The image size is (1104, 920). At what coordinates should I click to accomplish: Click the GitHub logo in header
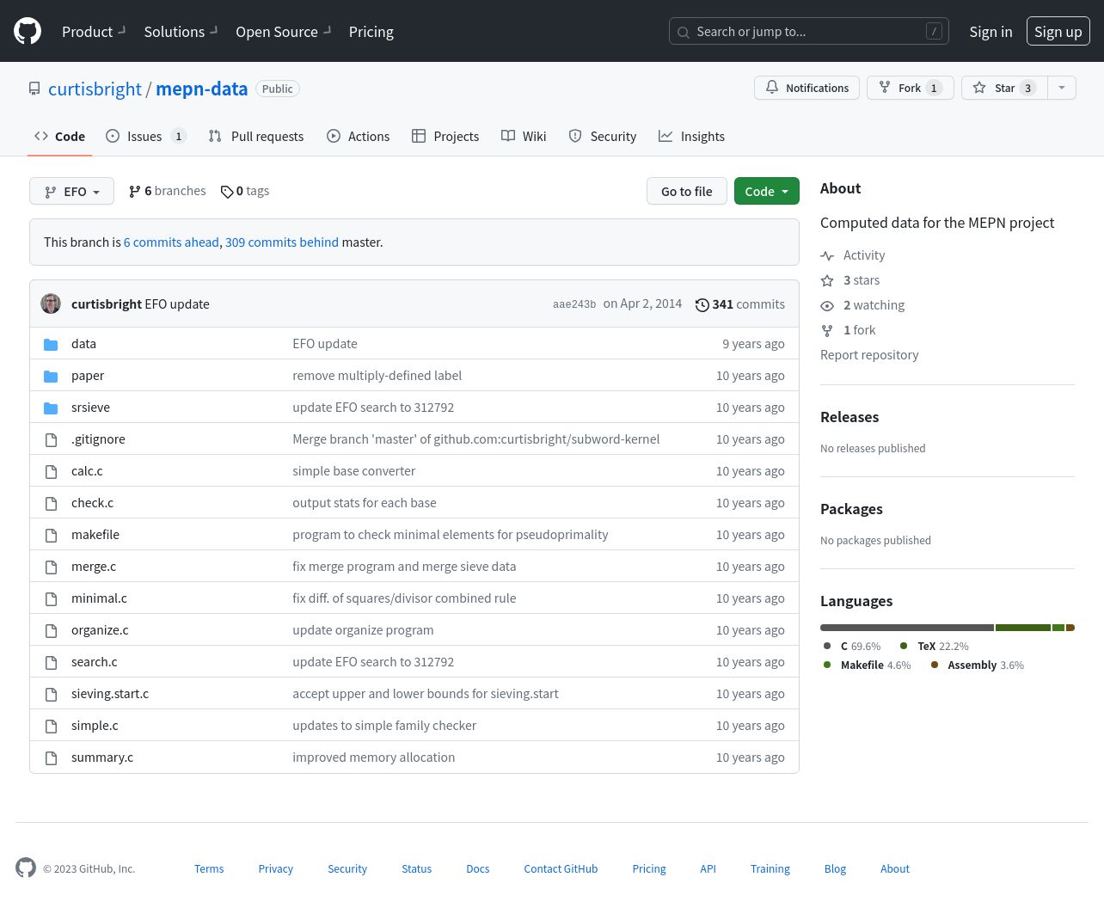coord(28,31)
